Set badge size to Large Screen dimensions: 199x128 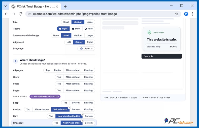pos(90,22)
